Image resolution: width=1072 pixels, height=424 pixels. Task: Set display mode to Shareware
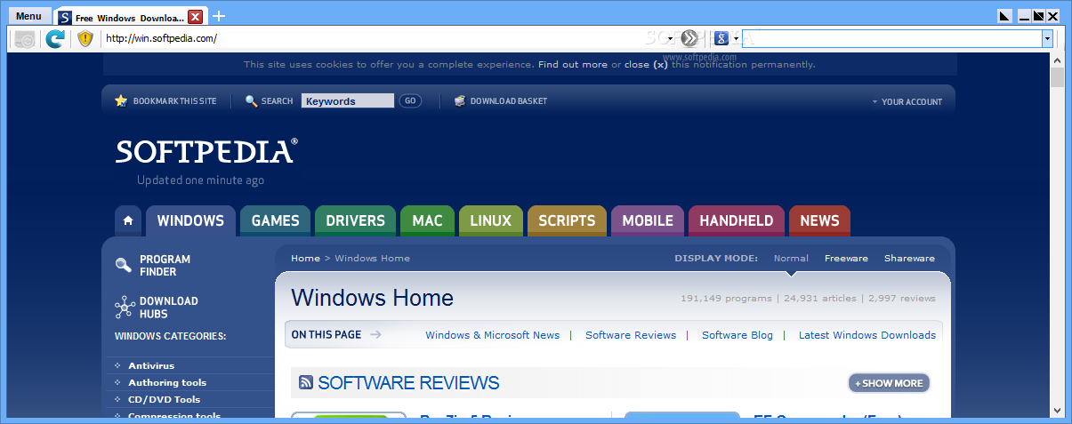tap(909, 259)
